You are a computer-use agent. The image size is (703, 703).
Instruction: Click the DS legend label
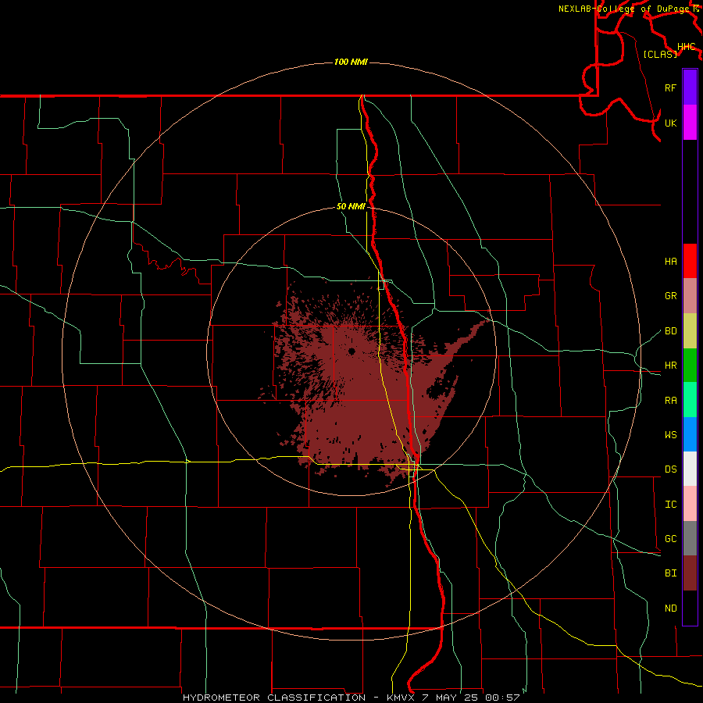point(670,469)
